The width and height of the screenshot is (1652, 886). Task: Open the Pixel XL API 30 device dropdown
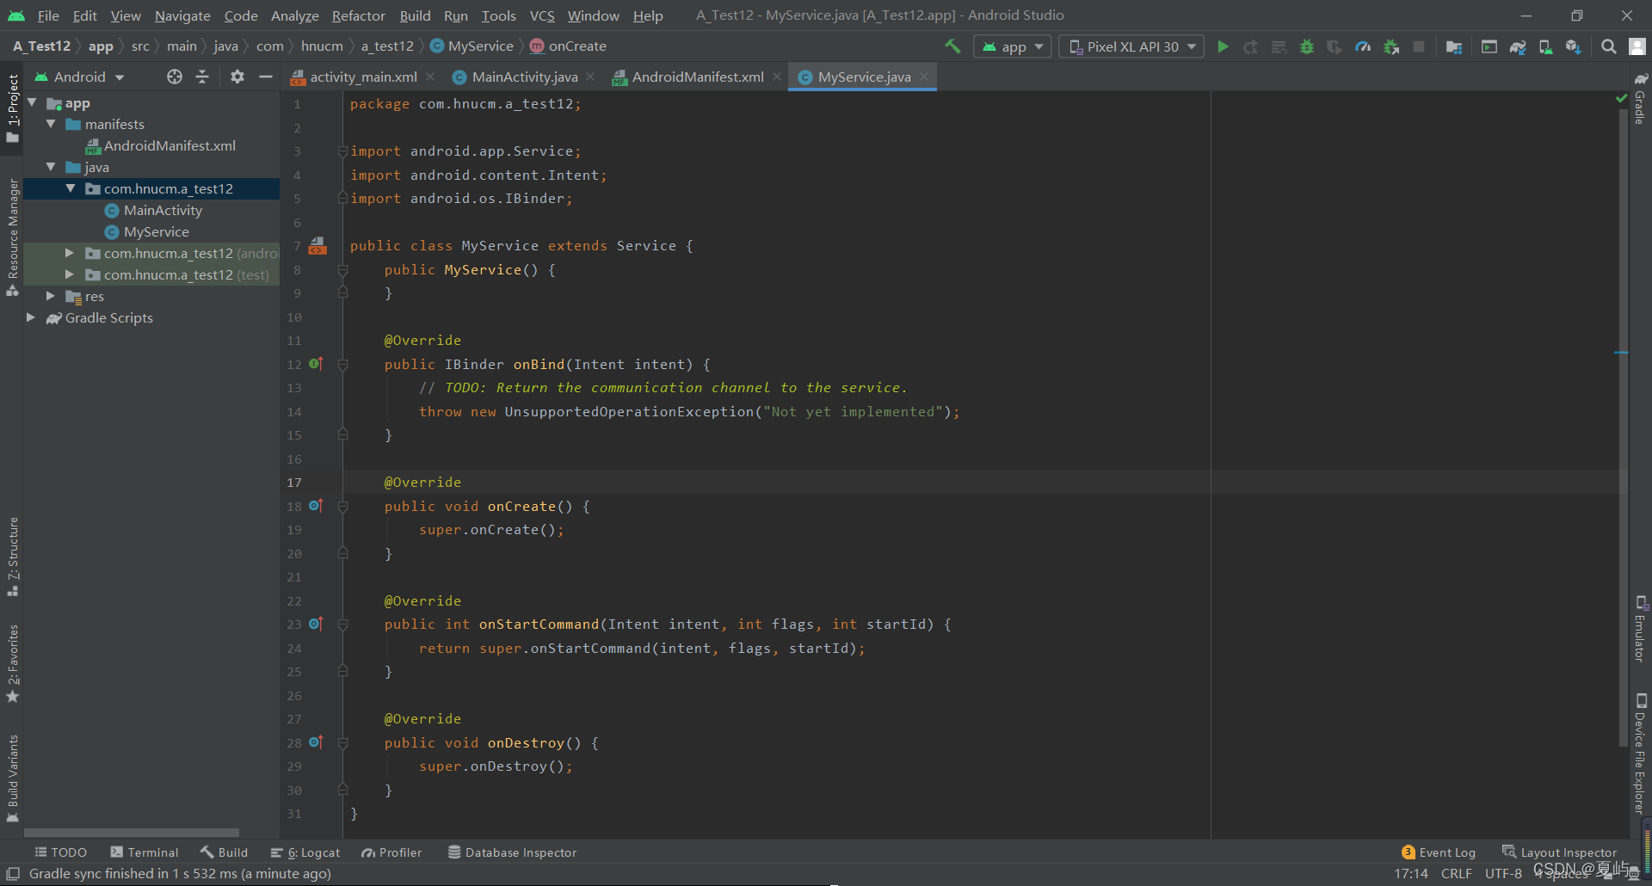1131,46
